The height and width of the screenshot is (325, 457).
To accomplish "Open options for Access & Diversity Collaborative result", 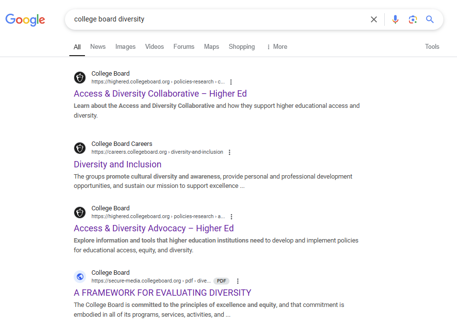I will (231, 82).
